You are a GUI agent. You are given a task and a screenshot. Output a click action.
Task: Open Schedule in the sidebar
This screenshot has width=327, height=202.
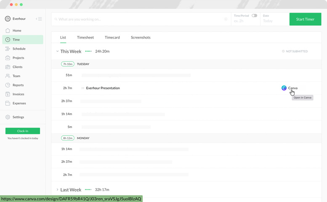click(23, 49)
